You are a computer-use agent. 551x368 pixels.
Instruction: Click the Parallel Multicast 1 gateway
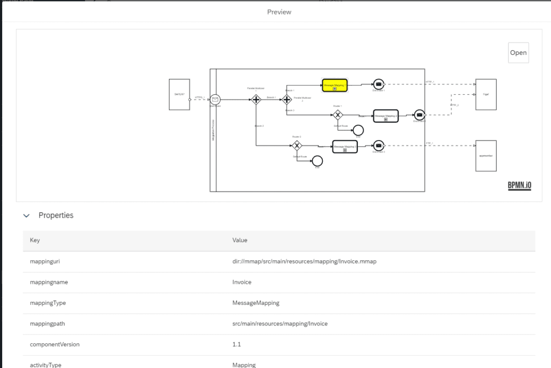coord(256,100)
